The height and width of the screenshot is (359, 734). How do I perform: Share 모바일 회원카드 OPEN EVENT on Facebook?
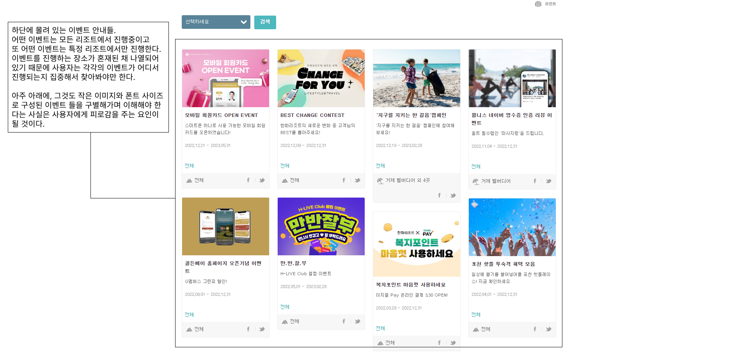248,180
